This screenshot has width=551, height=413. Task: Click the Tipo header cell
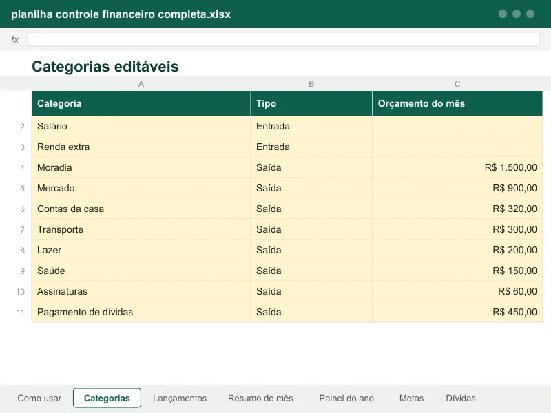[x=311, y=103]
